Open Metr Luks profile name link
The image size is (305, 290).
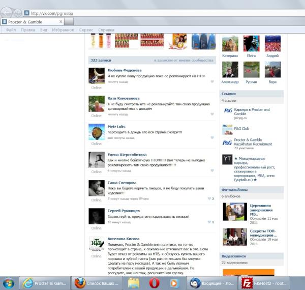pos(116,127)
